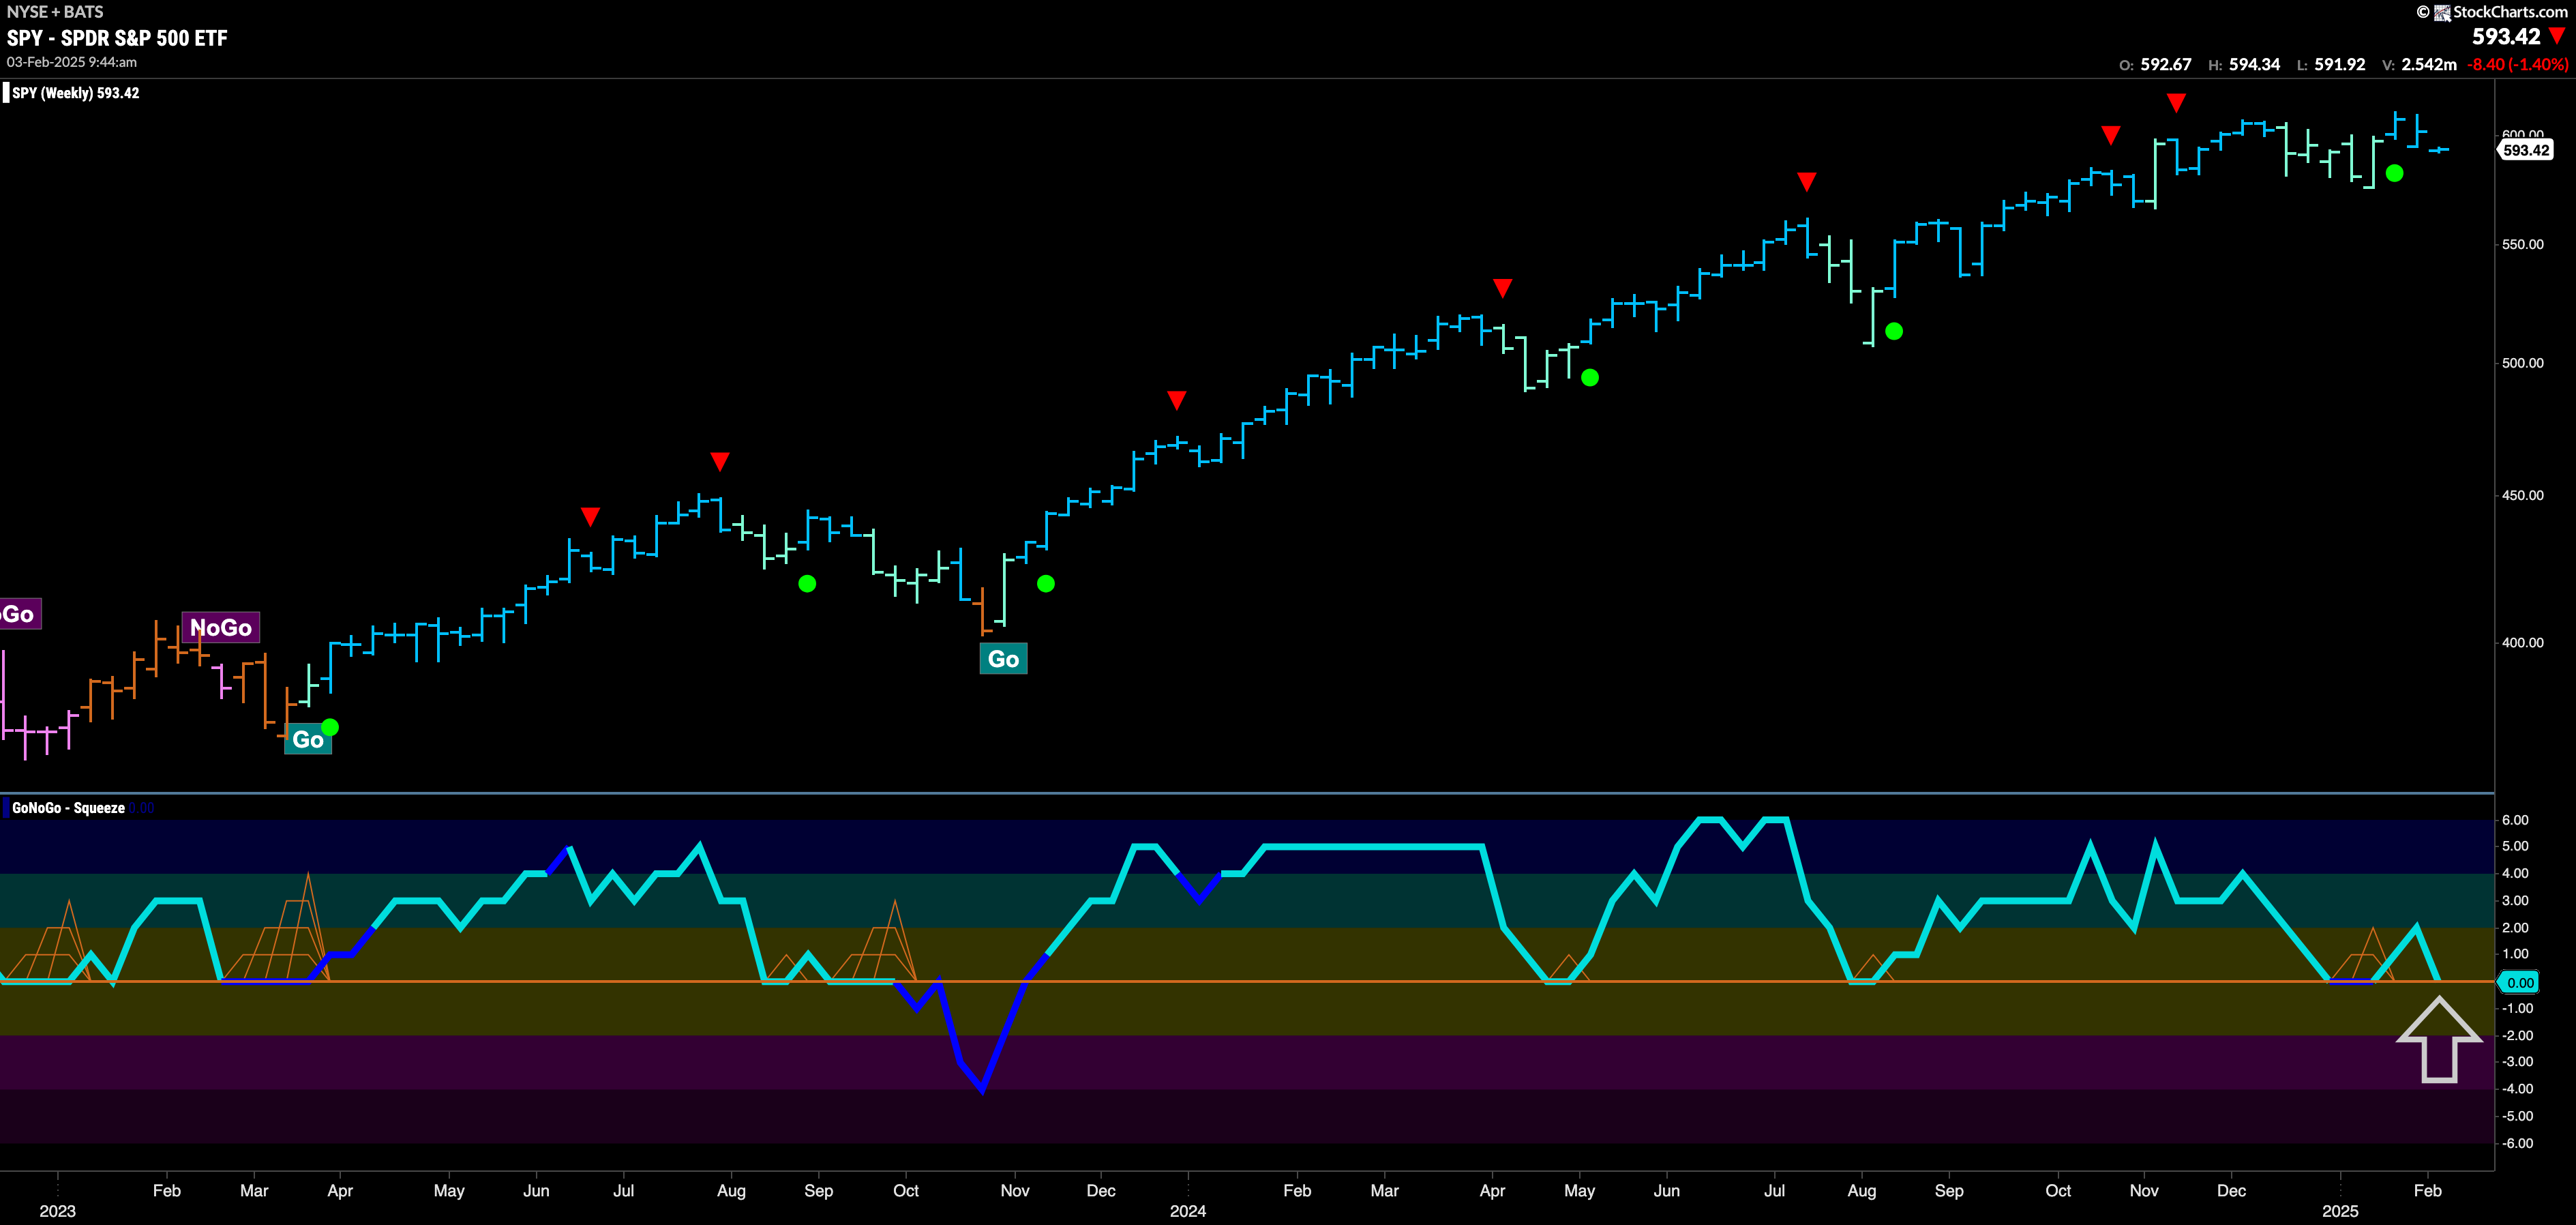Click the Jun label just before Jul 2024
The height and width of the screenshot is (1225, 2576).
[x=1667, y=1190]
